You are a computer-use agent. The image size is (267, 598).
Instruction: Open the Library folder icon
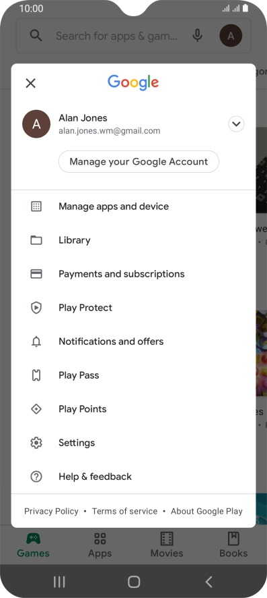(36, 240)
